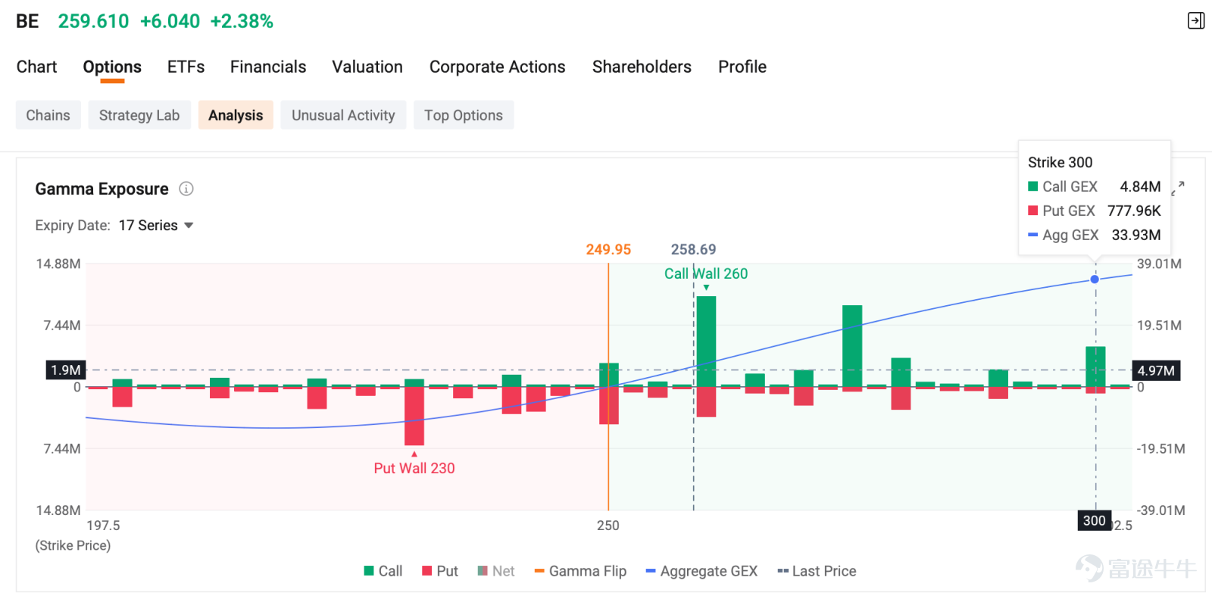This screenshot has height=596, width=1212.
Task: Open the Financials tab
Action: click(268, 67)
